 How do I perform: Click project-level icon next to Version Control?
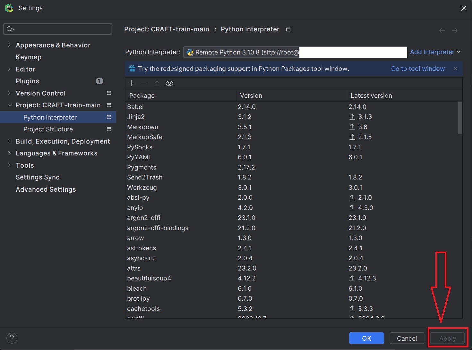click(109, 93)
